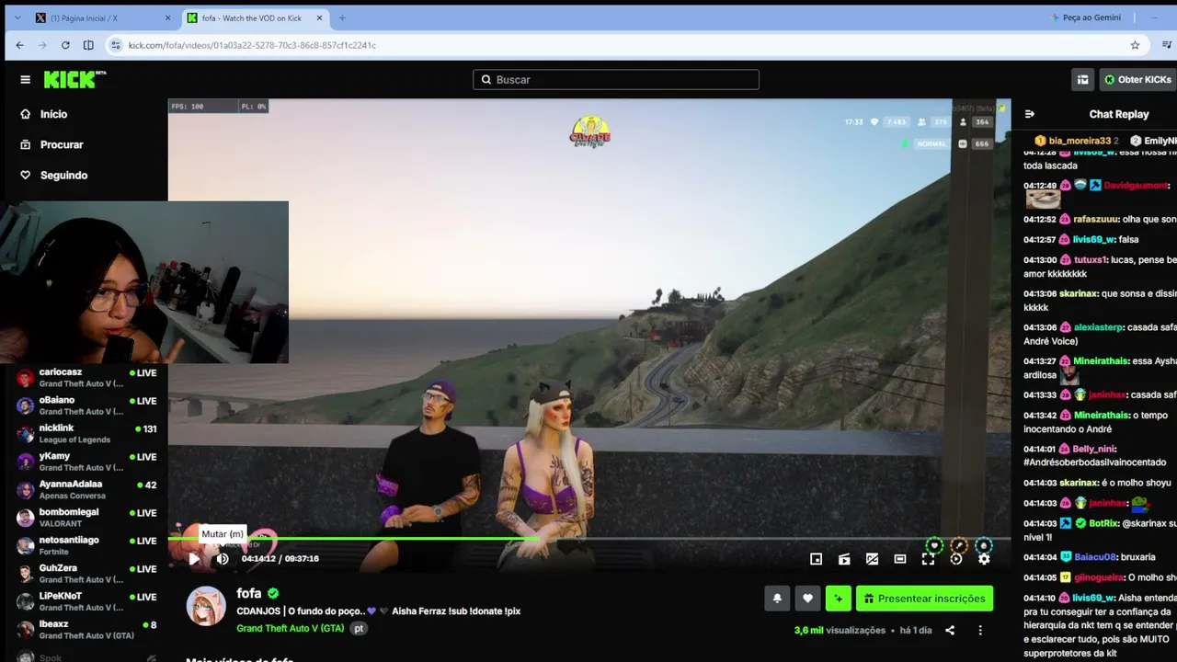Open GuhZera live channel
Image resolution: width=1177 pixels, height=662 pixels.
(86, 574)
